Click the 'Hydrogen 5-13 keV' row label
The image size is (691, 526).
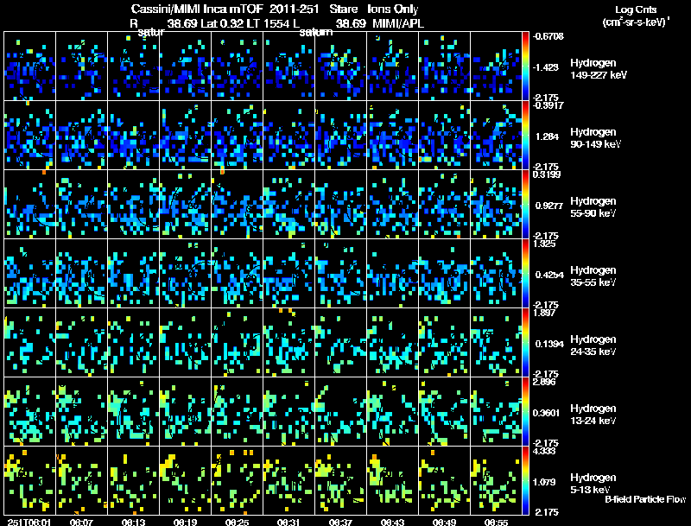[x=593, y=484]
